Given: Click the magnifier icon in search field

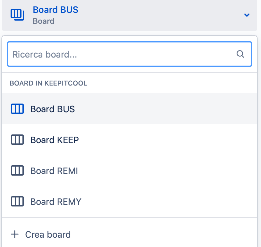Looking at the screenshot, I should pos(240,54).
